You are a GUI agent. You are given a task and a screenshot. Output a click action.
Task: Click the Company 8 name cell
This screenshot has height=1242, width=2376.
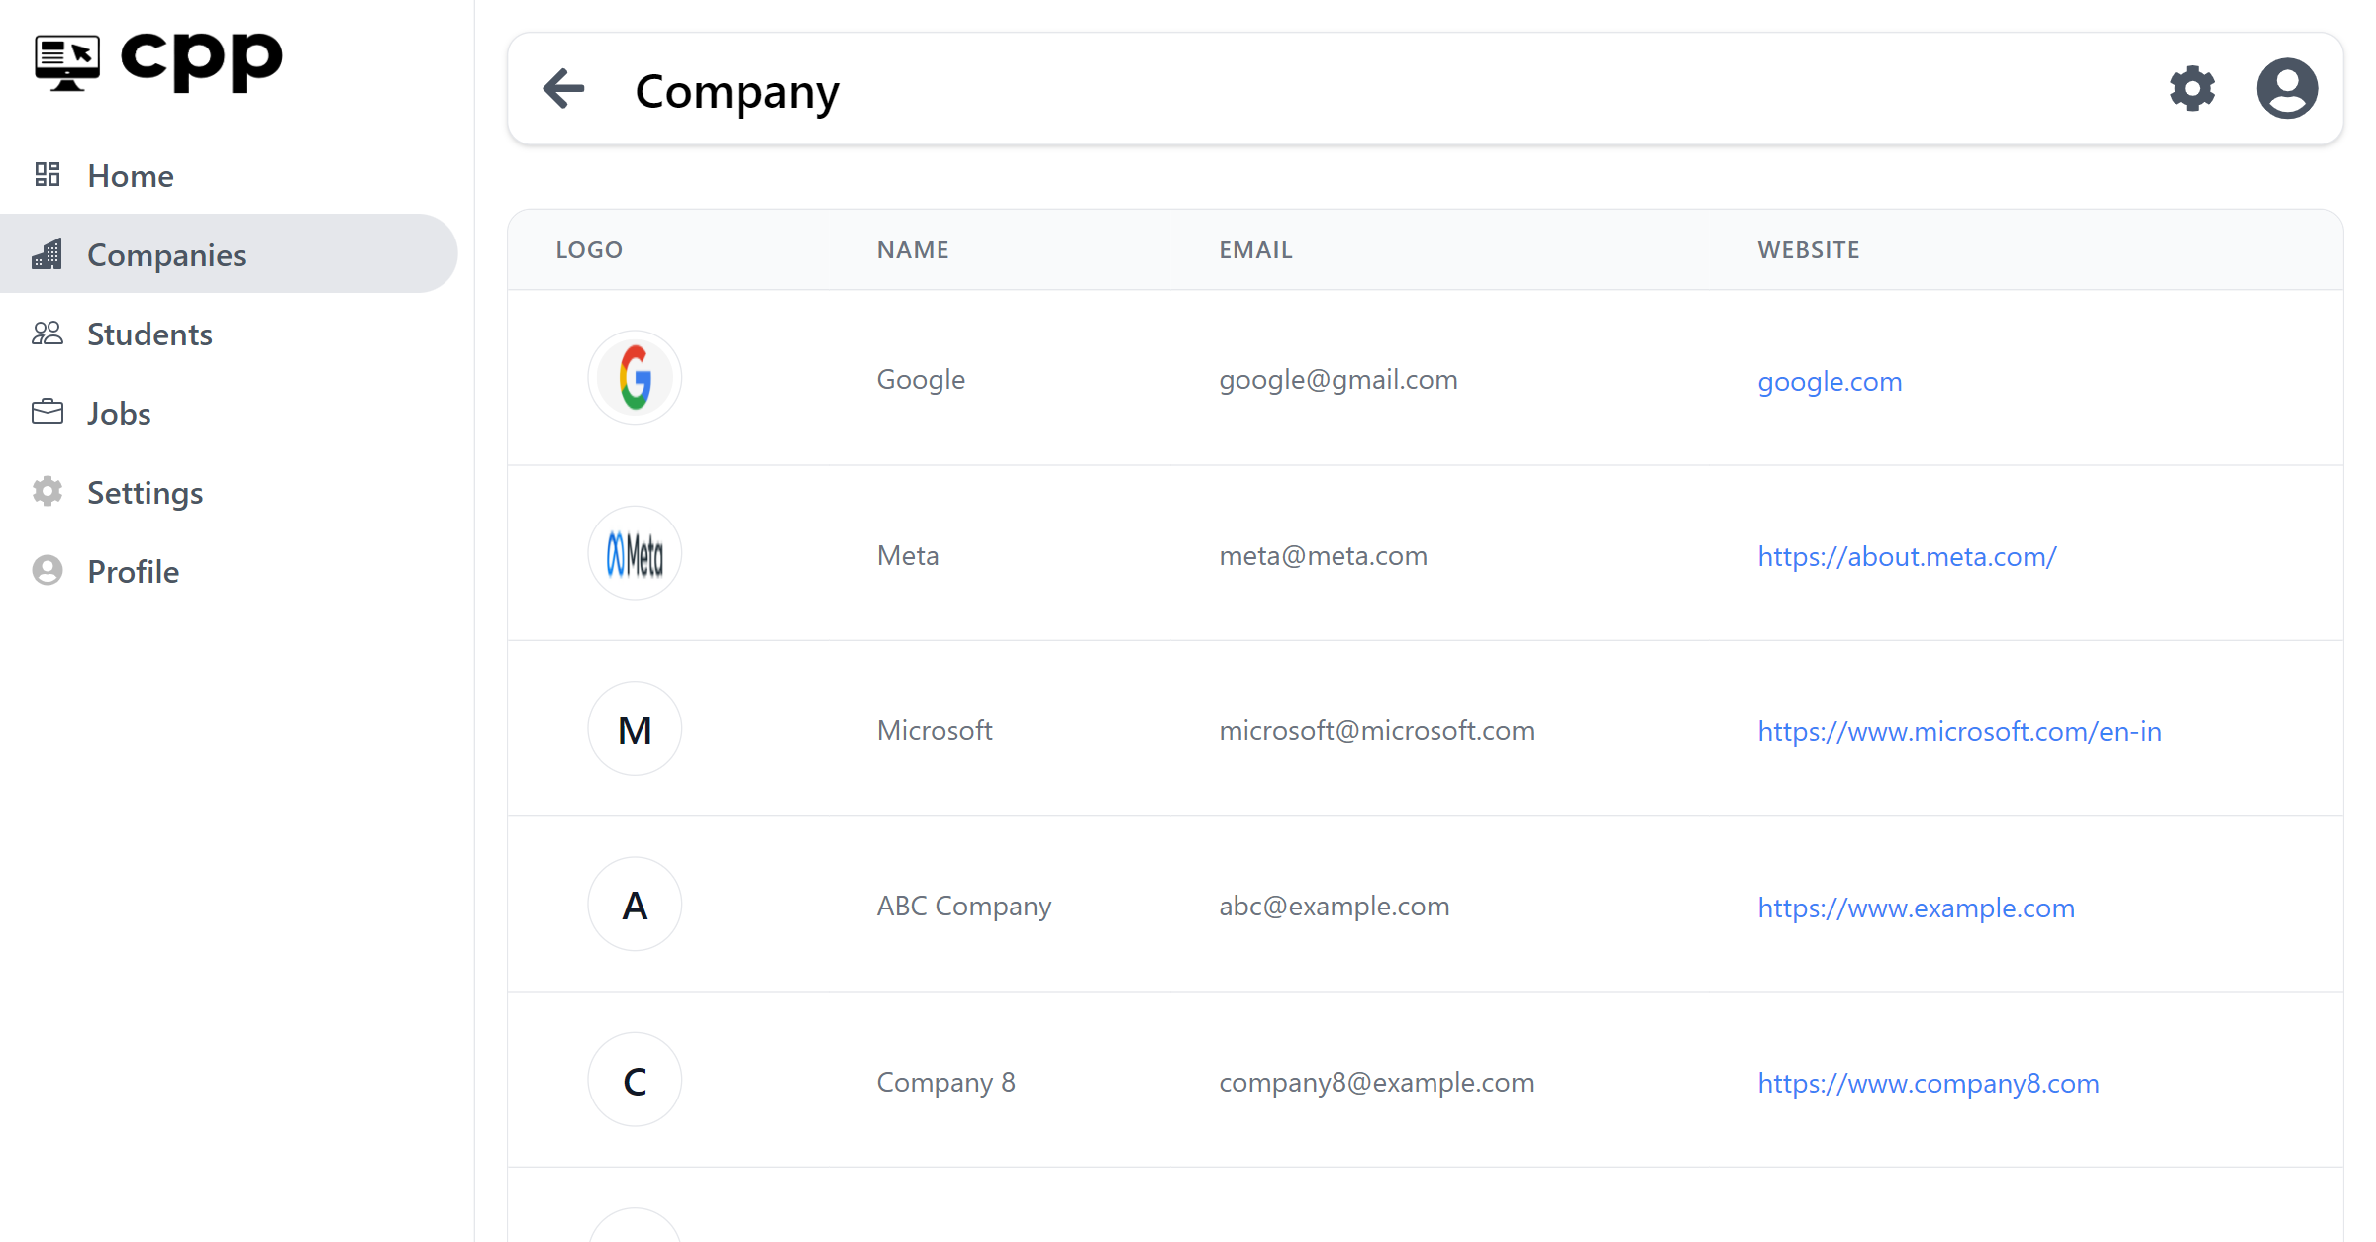click(x=945, y=1083)
